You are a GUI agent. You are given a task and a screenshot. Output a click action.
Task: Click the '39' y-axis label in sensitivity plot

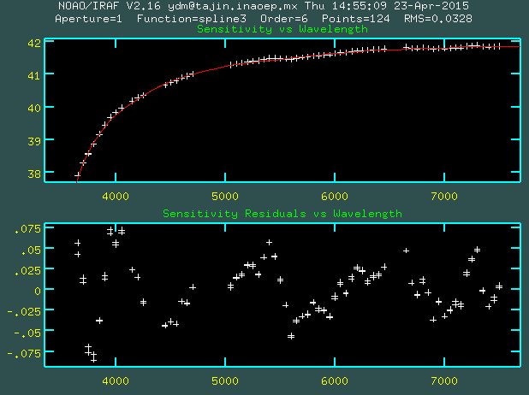coord(34,141)
